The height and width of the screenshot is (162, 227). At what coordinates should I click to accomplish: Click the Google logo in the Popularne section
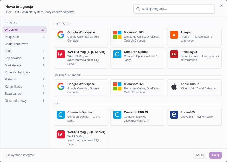coord(61,35)
